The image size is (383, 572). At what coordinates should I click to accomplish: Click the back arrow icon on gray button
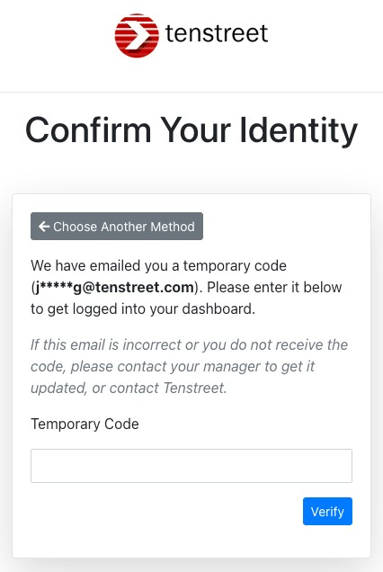coord(44,227)
